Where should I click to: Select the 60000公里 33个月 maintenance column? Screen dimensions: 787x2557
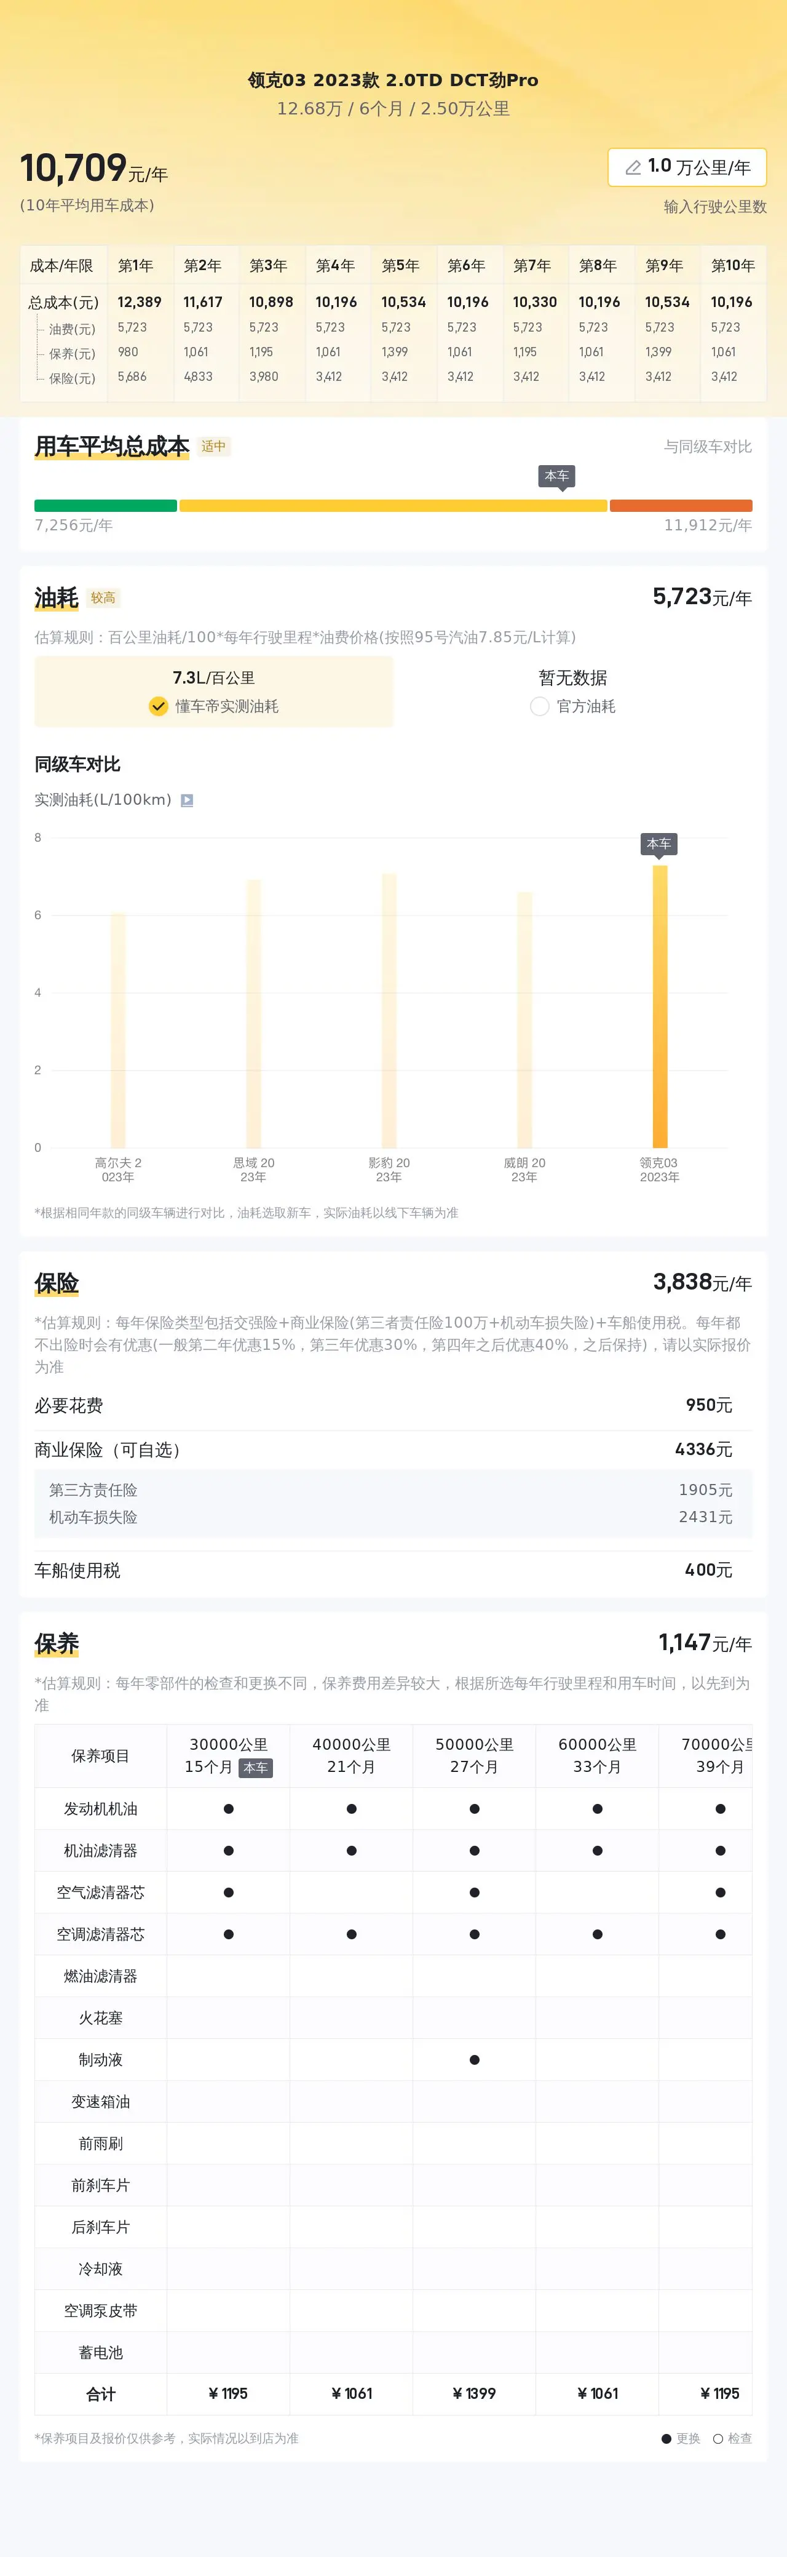(598, 1755)
